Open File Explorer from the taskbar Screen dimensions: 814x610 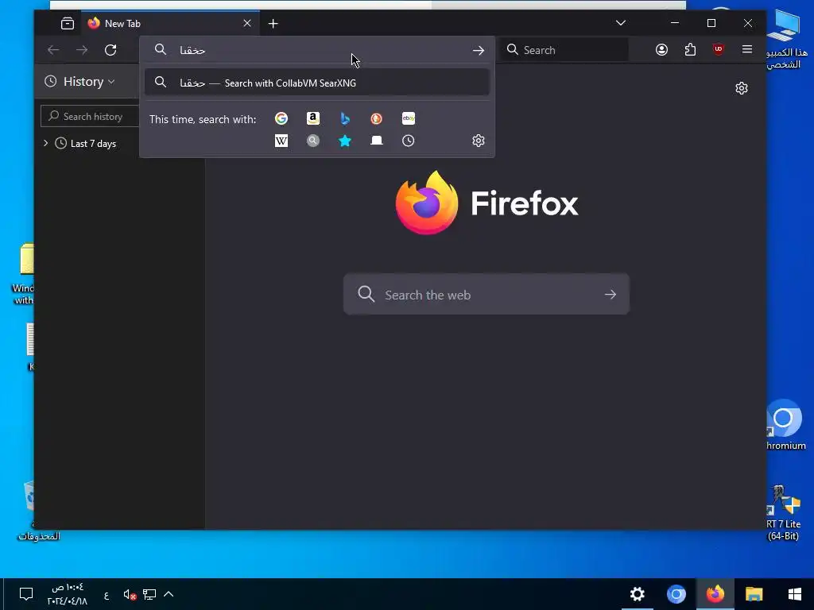tap(754, 594)
